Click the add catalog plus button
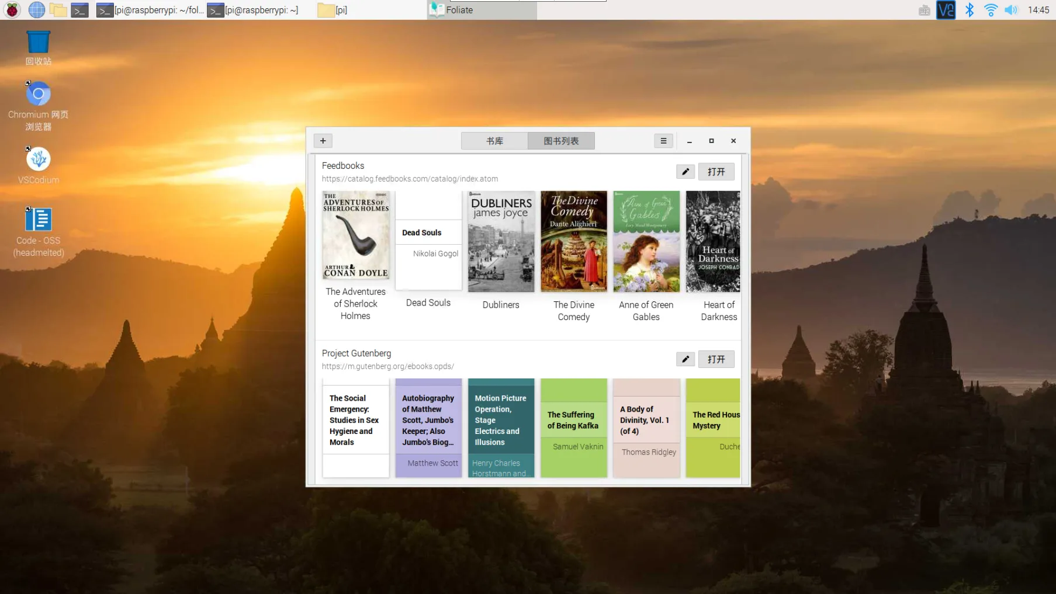This screenshot has height=594, width=1056. click(x=323, y=141)
